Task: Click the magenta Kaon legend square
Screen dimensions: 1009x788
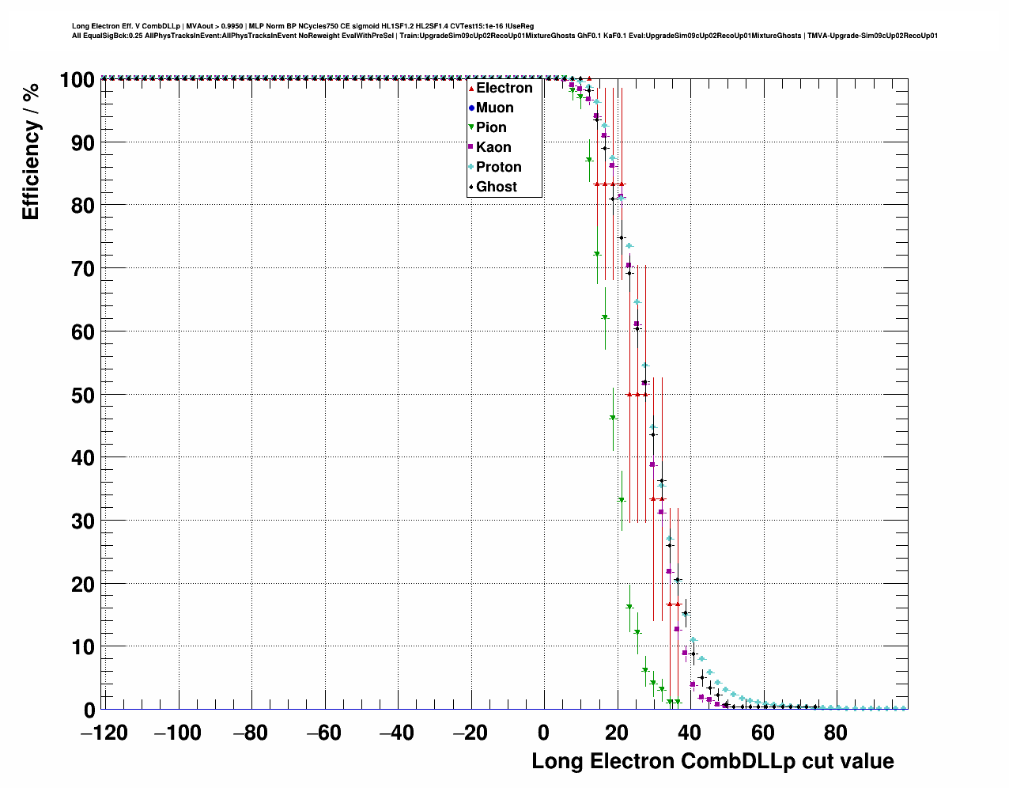Action: [x=471, y=147]
